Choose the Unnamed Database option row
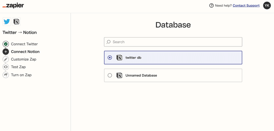The height and width of the screenshot is (131, 274). (173, 75)
